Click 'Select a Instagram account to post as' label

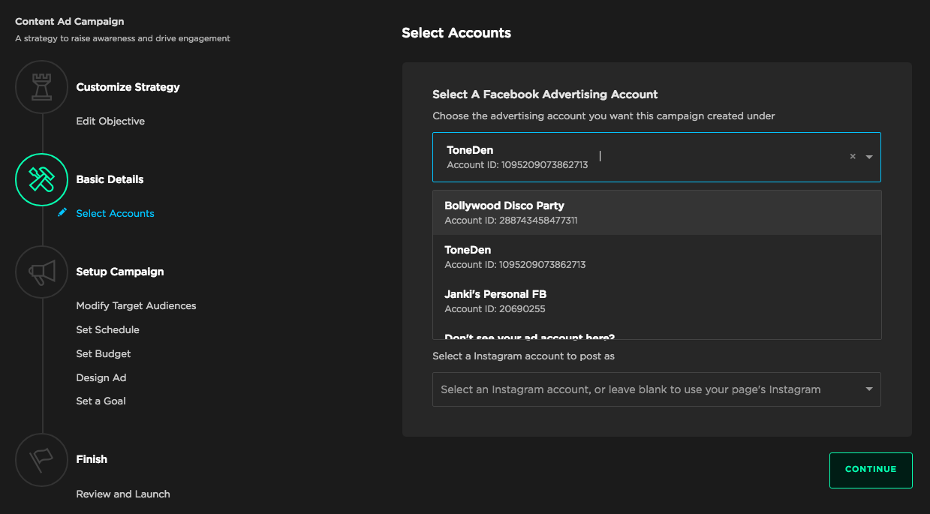523,356
